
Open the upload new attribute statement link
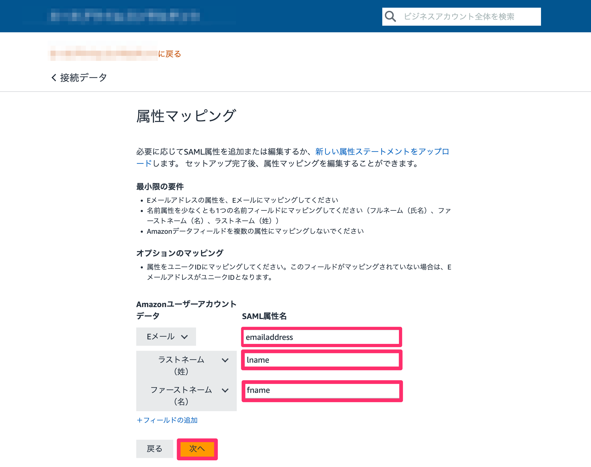tap(293, 157)
